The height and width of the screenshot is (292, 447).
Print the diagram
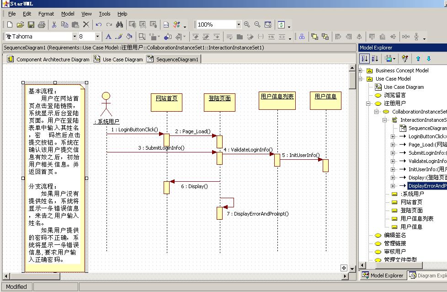(42, 24)
